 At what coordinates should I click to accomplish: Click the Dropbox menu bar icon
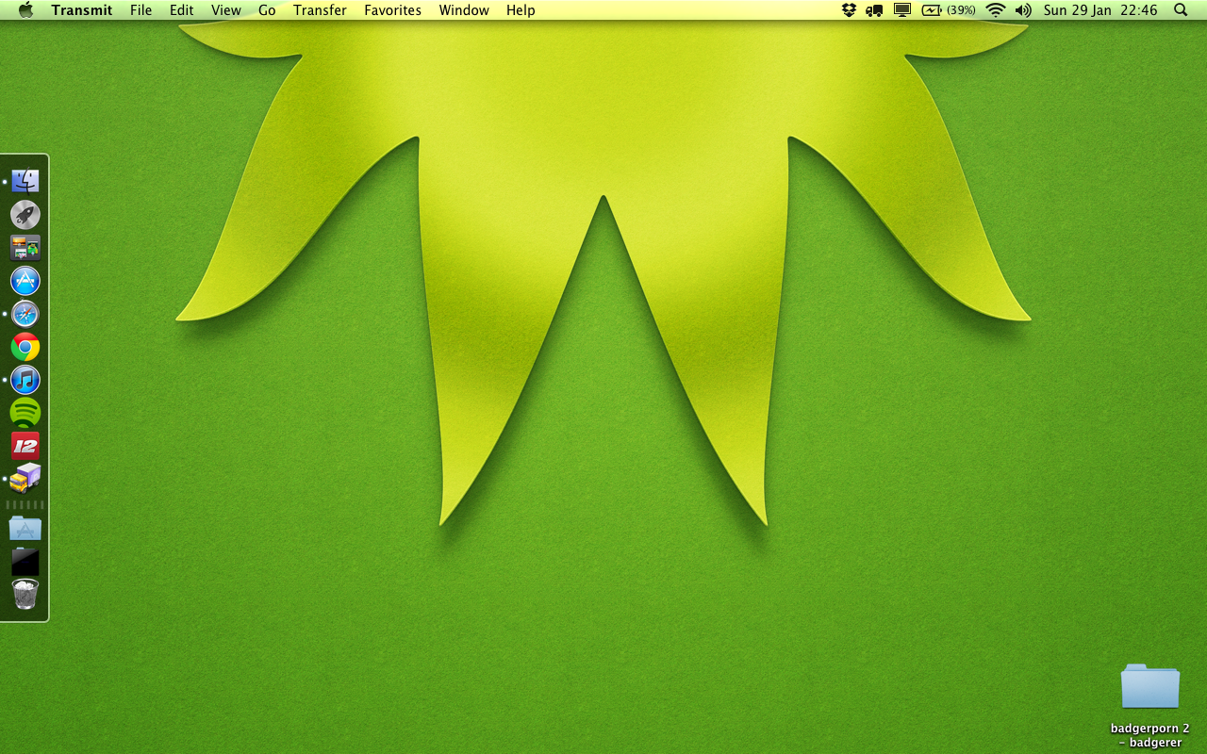pos(849,10)
